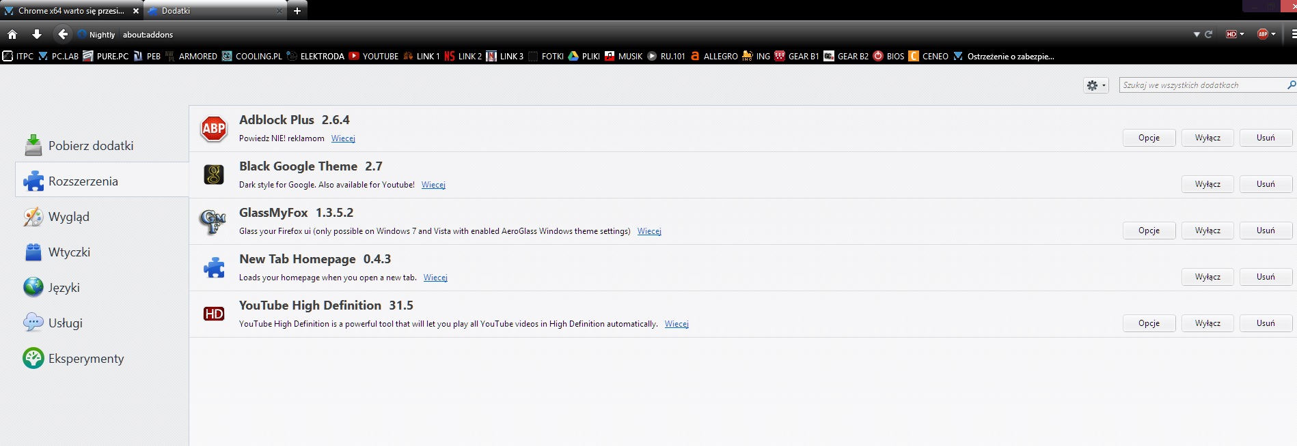Open the ELEKTRODA bookmark
The image size is (1297, 446).
315,57
